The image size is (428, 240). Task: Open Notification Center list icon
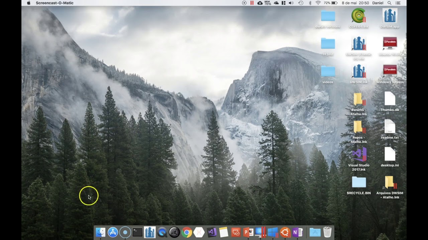click(x=398, y=3)
